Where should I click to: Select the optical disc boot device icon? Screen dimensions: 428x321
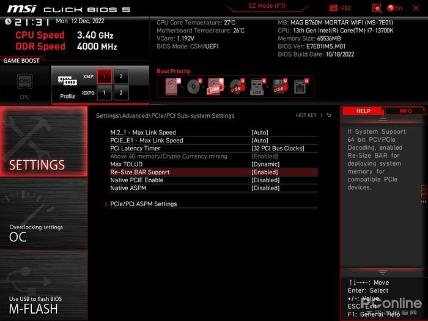[x=194, y=87]
